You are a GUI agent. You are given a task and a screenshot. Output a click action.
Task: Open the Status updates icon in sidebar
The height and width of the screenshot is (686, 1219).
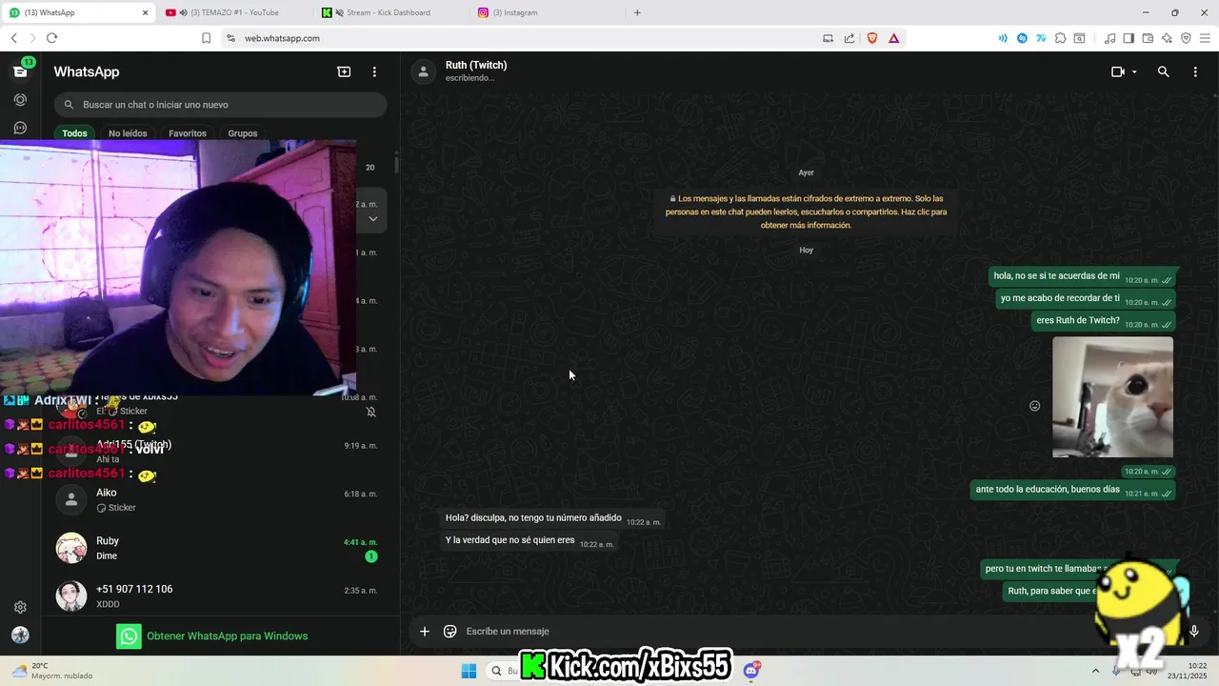click(20, 100)
